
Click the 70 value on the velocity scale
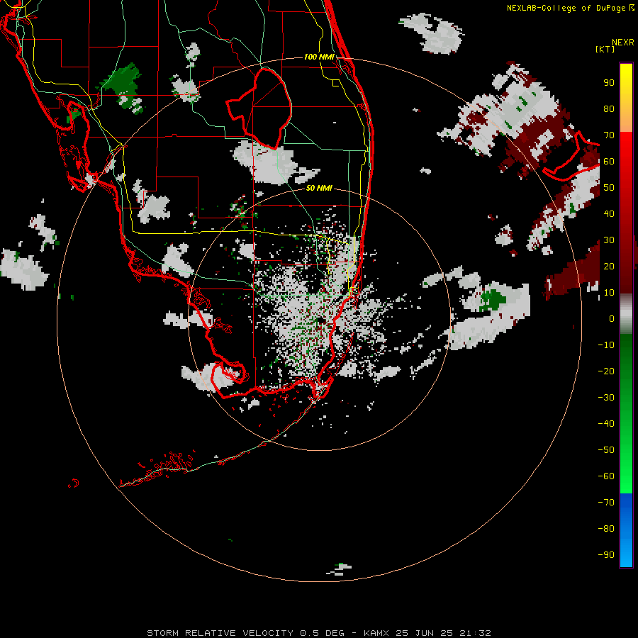609,135
